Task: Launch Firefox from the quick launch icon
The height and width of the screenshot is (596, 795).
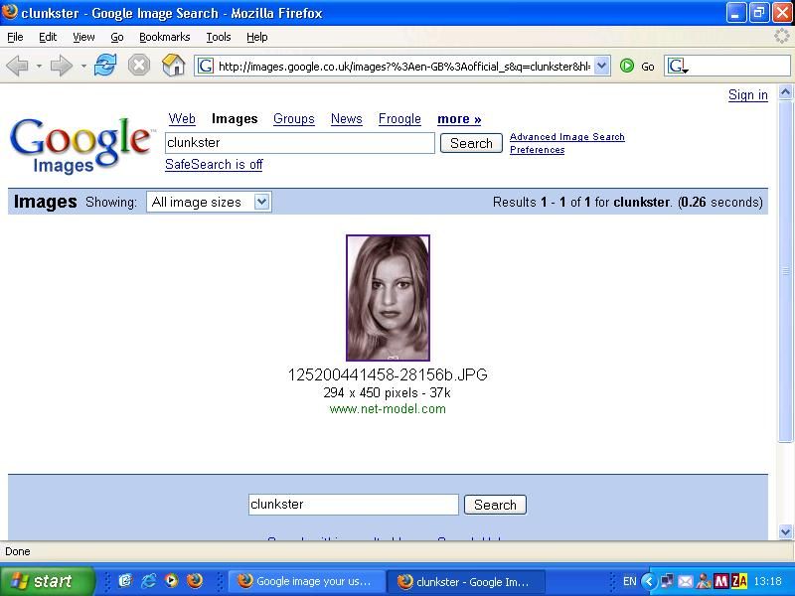Action: tap(195, 580)
